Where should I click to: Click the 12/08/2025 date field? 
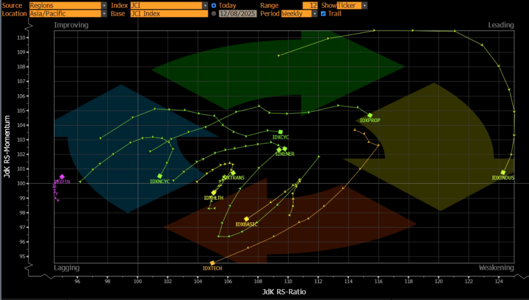tap(238, 14)
